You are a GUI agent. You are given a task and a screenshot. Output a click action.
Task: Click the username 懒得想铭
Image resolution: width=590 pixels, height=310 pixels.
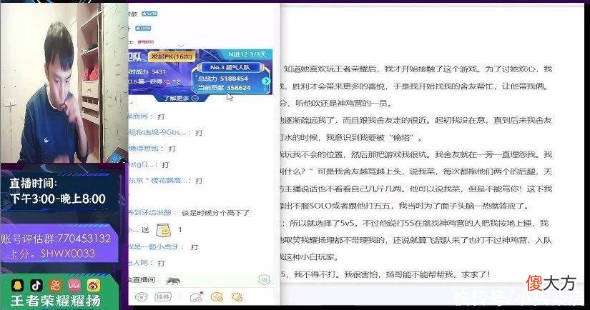coord(144,149)
